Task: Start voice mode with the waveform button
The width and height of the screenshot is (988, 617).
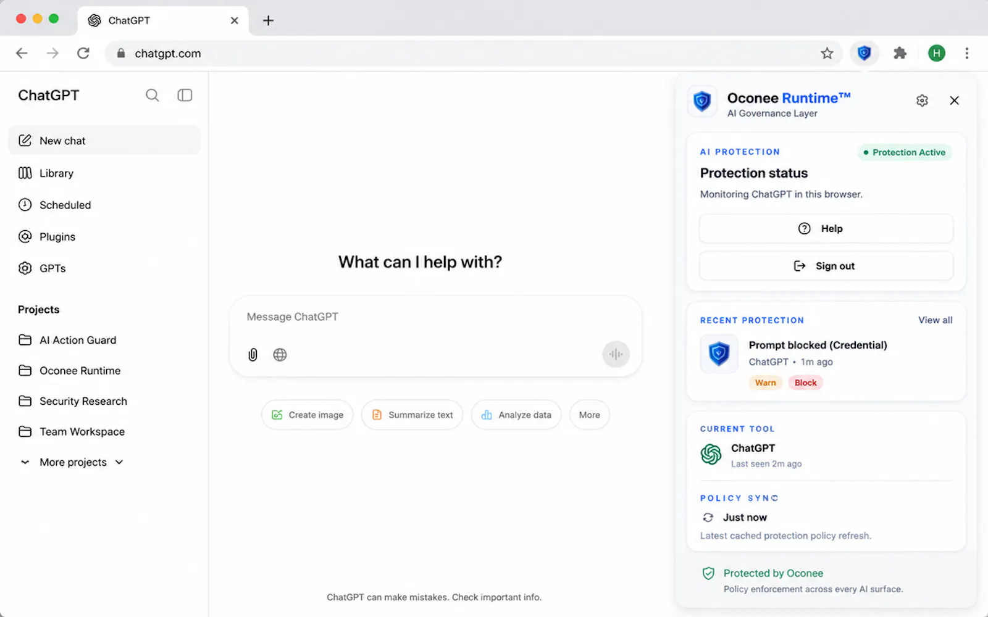Action: click(616, 354)
